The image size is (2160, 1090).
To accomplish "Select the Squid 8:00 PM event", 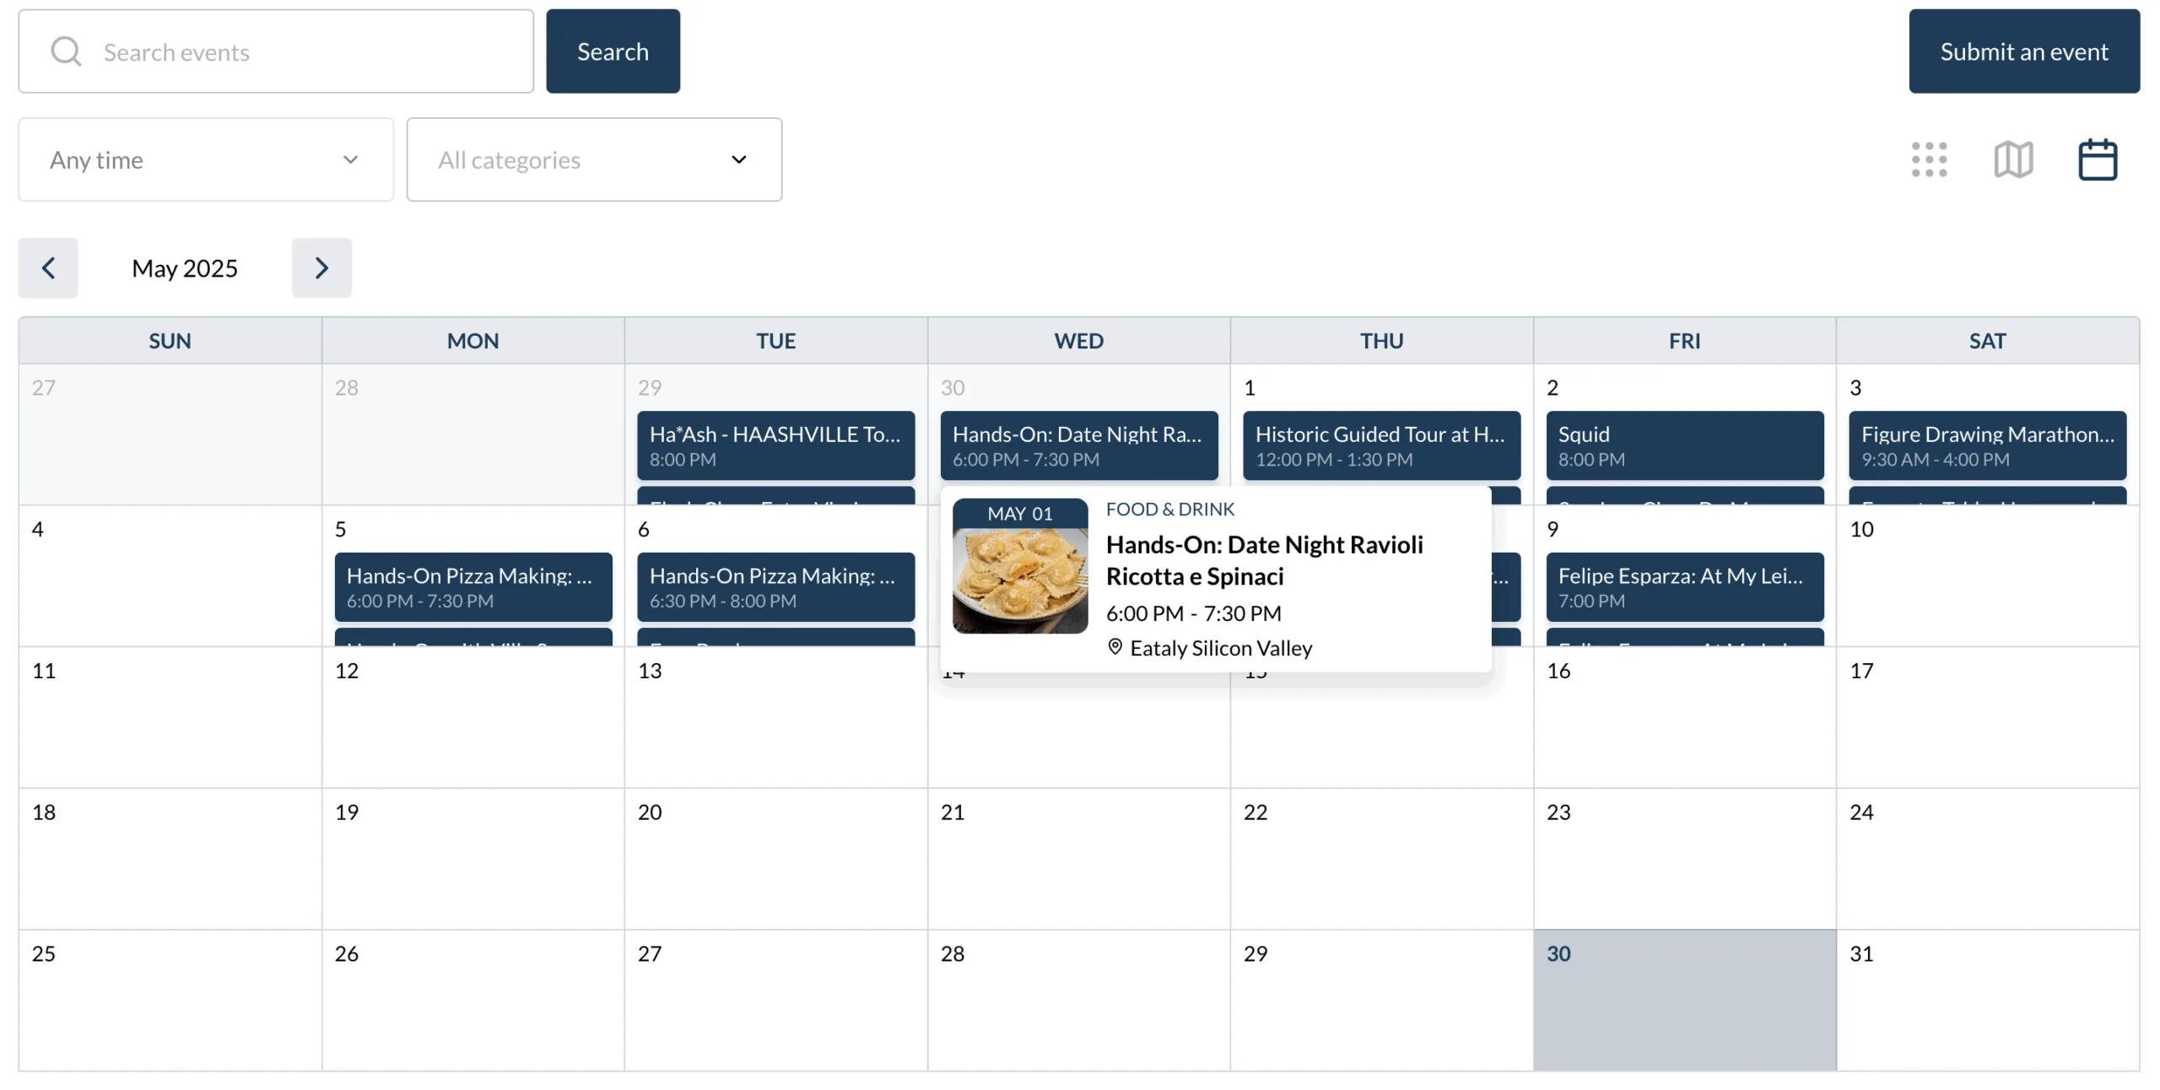I will pos(1684,445).
